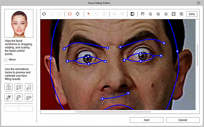Image resolution: width=204 pixels, height=127 pixels.
Task: Click the zoom to region icon
Action: tap(181, 14)
